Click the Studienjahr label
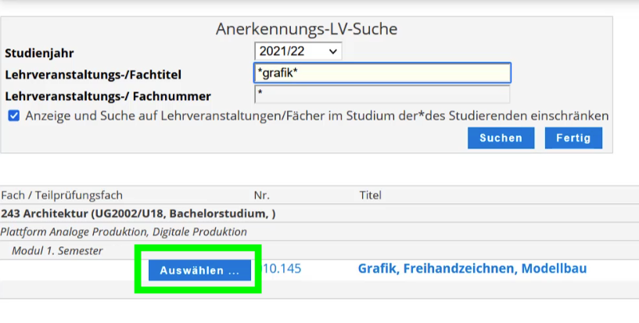The height and width of the screenshot is (323, 639). click(x=40, y=53)
